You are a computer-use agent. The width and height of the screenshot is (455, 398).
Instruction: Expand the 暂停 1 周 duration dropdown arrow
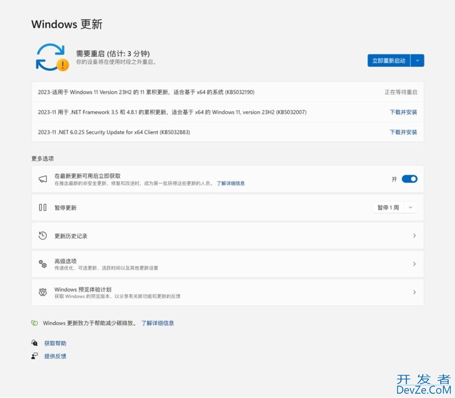pyautogui.click(x=410, y=208)
